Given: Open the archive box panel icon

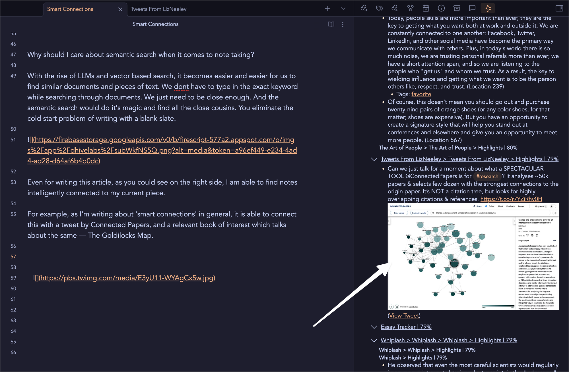Looking at the screenshot, I should [x=457, y=8].
